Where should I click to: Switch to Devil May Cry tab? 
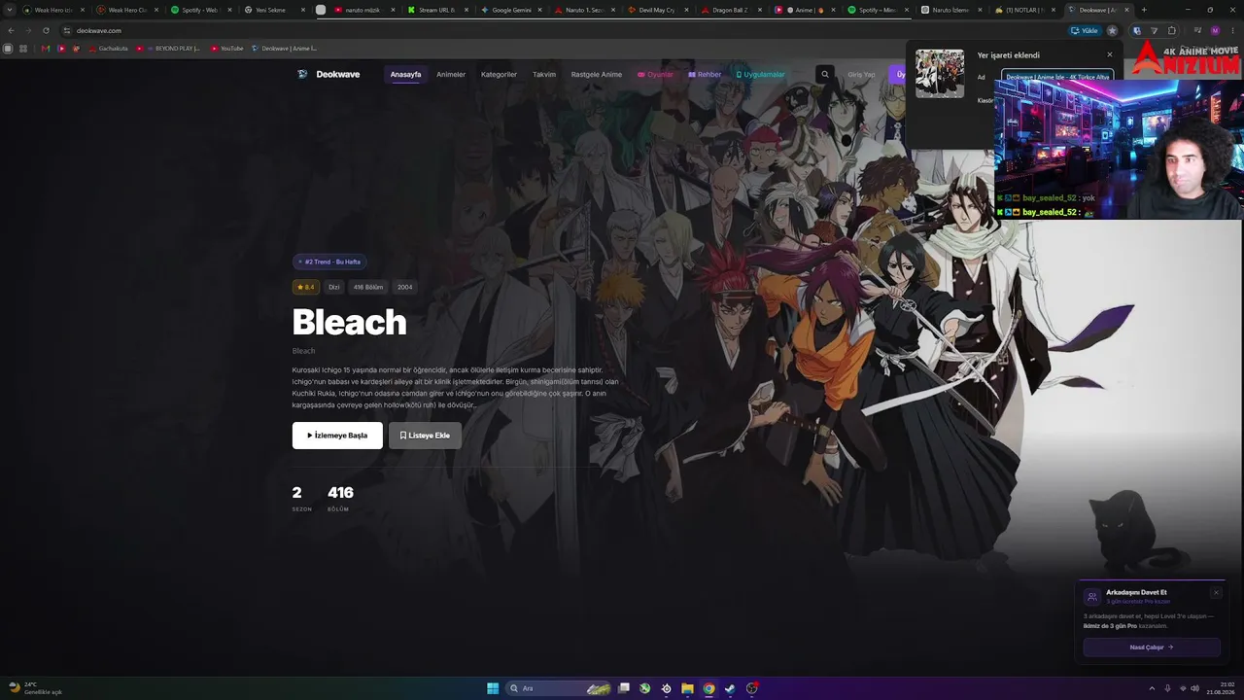click(657, 10)
